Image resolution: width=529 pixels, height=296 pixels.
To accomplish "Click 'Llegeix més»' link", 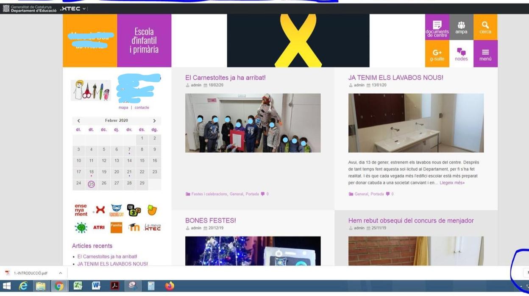I will point(452,183).
